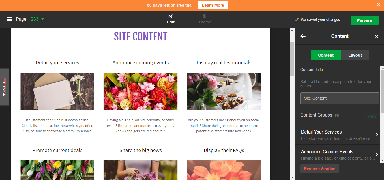Open the Feedback side tab
The height and width of the screenshot is (180, 384).
[x=5, y=87]
